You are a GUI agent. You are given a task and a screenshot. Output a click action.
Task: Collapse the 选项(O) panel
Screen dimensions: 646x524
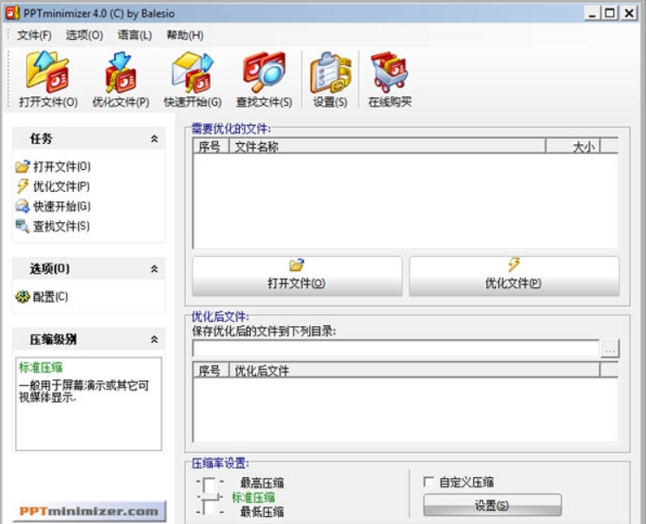tap(155, 269)
